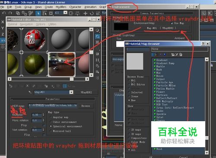
Task: Choose Scene under Browse From
Action: click(129, 96)
